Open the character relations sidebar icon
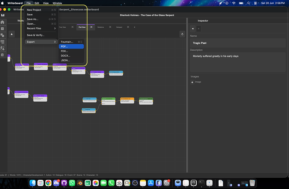The image size is (289, 189). tap(3, 48)
